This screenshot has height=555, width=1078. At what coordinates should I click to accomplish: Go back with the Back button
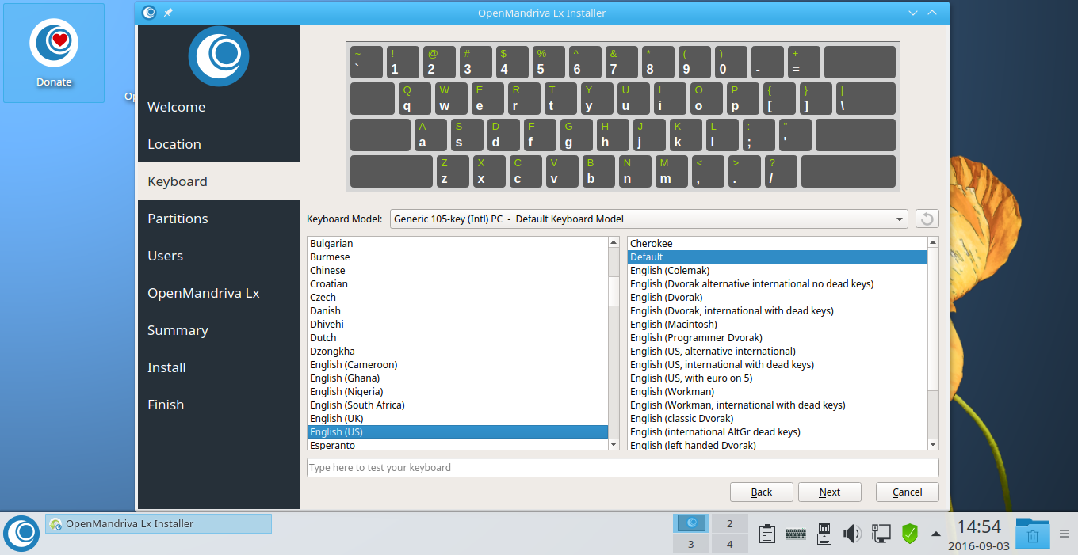(x=762, y=492)
